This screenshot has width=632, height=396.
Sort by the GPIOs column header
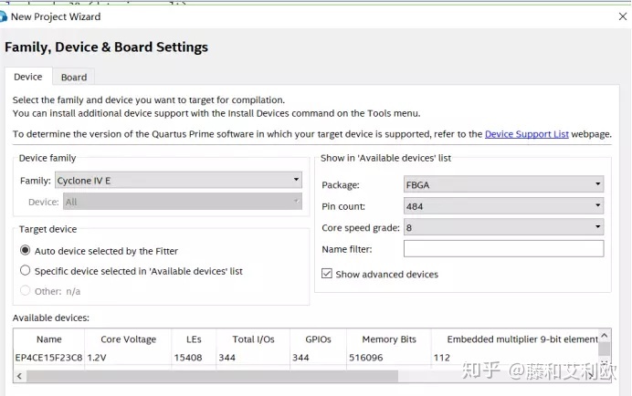(x=318, y=339)
